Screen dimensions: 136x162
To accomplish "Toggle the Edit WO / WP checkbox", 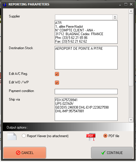I will point(57,83).
